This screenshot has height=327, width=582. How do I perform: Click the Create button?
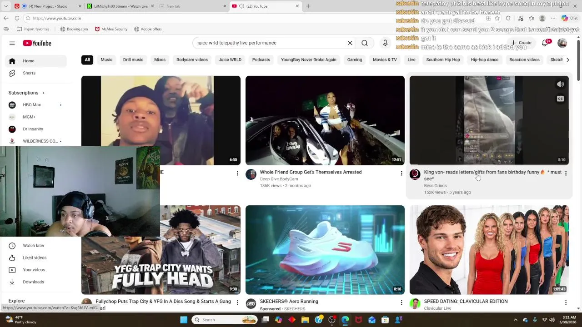click(521, 43)
